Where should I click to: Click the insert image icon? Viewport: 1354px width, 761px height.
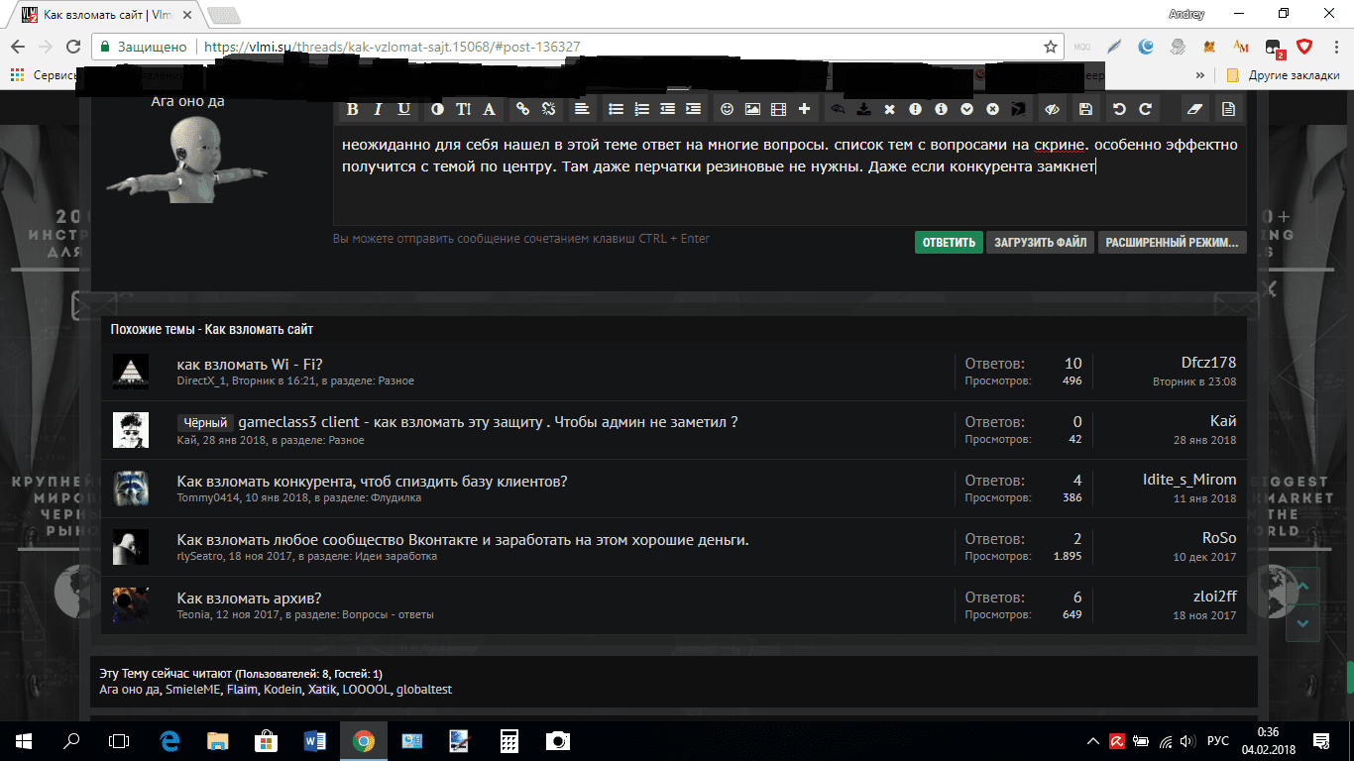pyautogui.click(x=752, y=109)
